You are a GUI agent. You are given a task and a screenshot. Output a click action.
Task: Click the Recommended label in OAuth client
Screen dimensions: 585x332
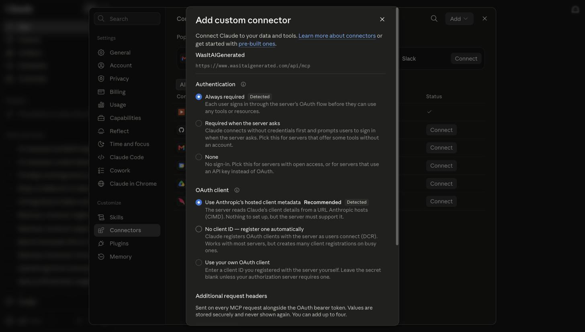[323, 202]
